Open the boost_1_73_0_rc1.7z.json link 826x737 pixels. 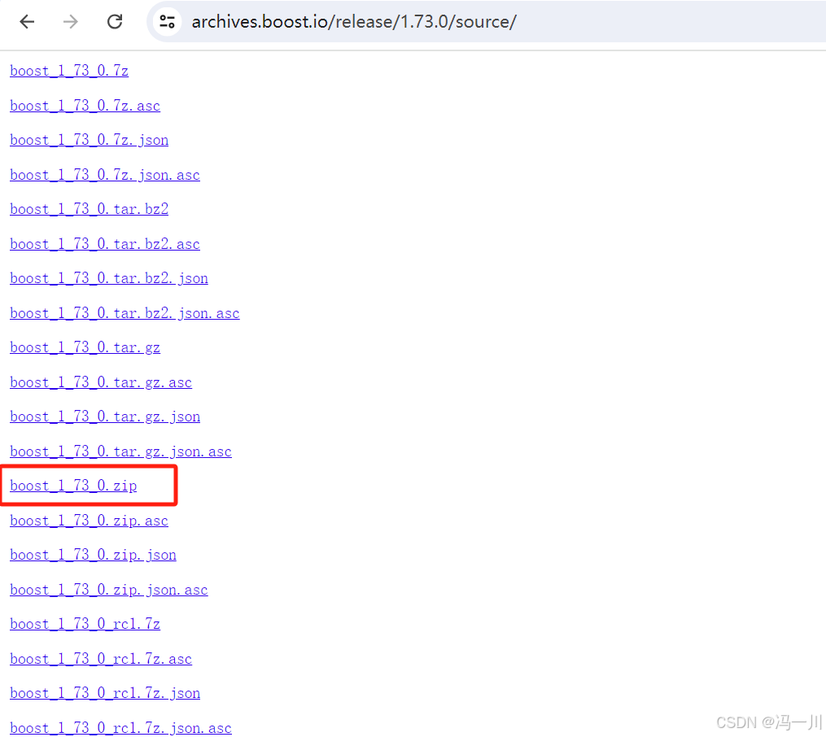pyautogui.click(x=105, y=693)
